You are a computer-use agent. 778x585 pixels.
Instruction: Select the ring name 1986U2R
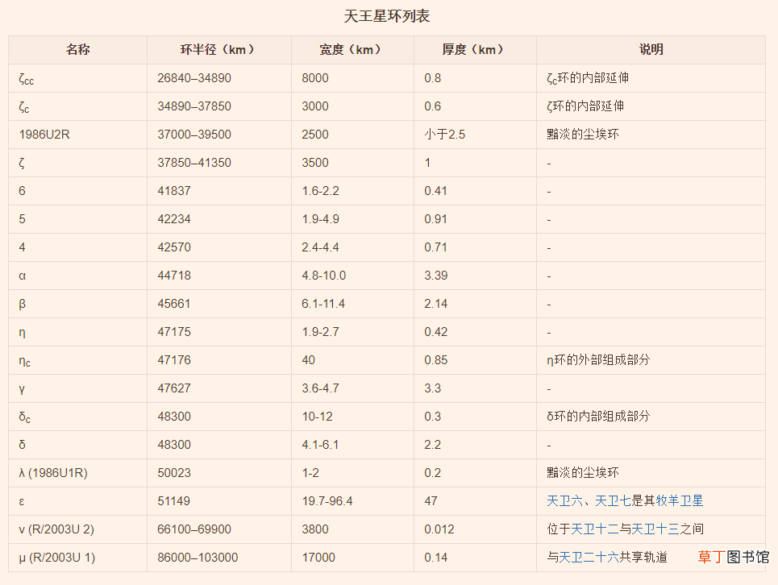coord(44,135)
